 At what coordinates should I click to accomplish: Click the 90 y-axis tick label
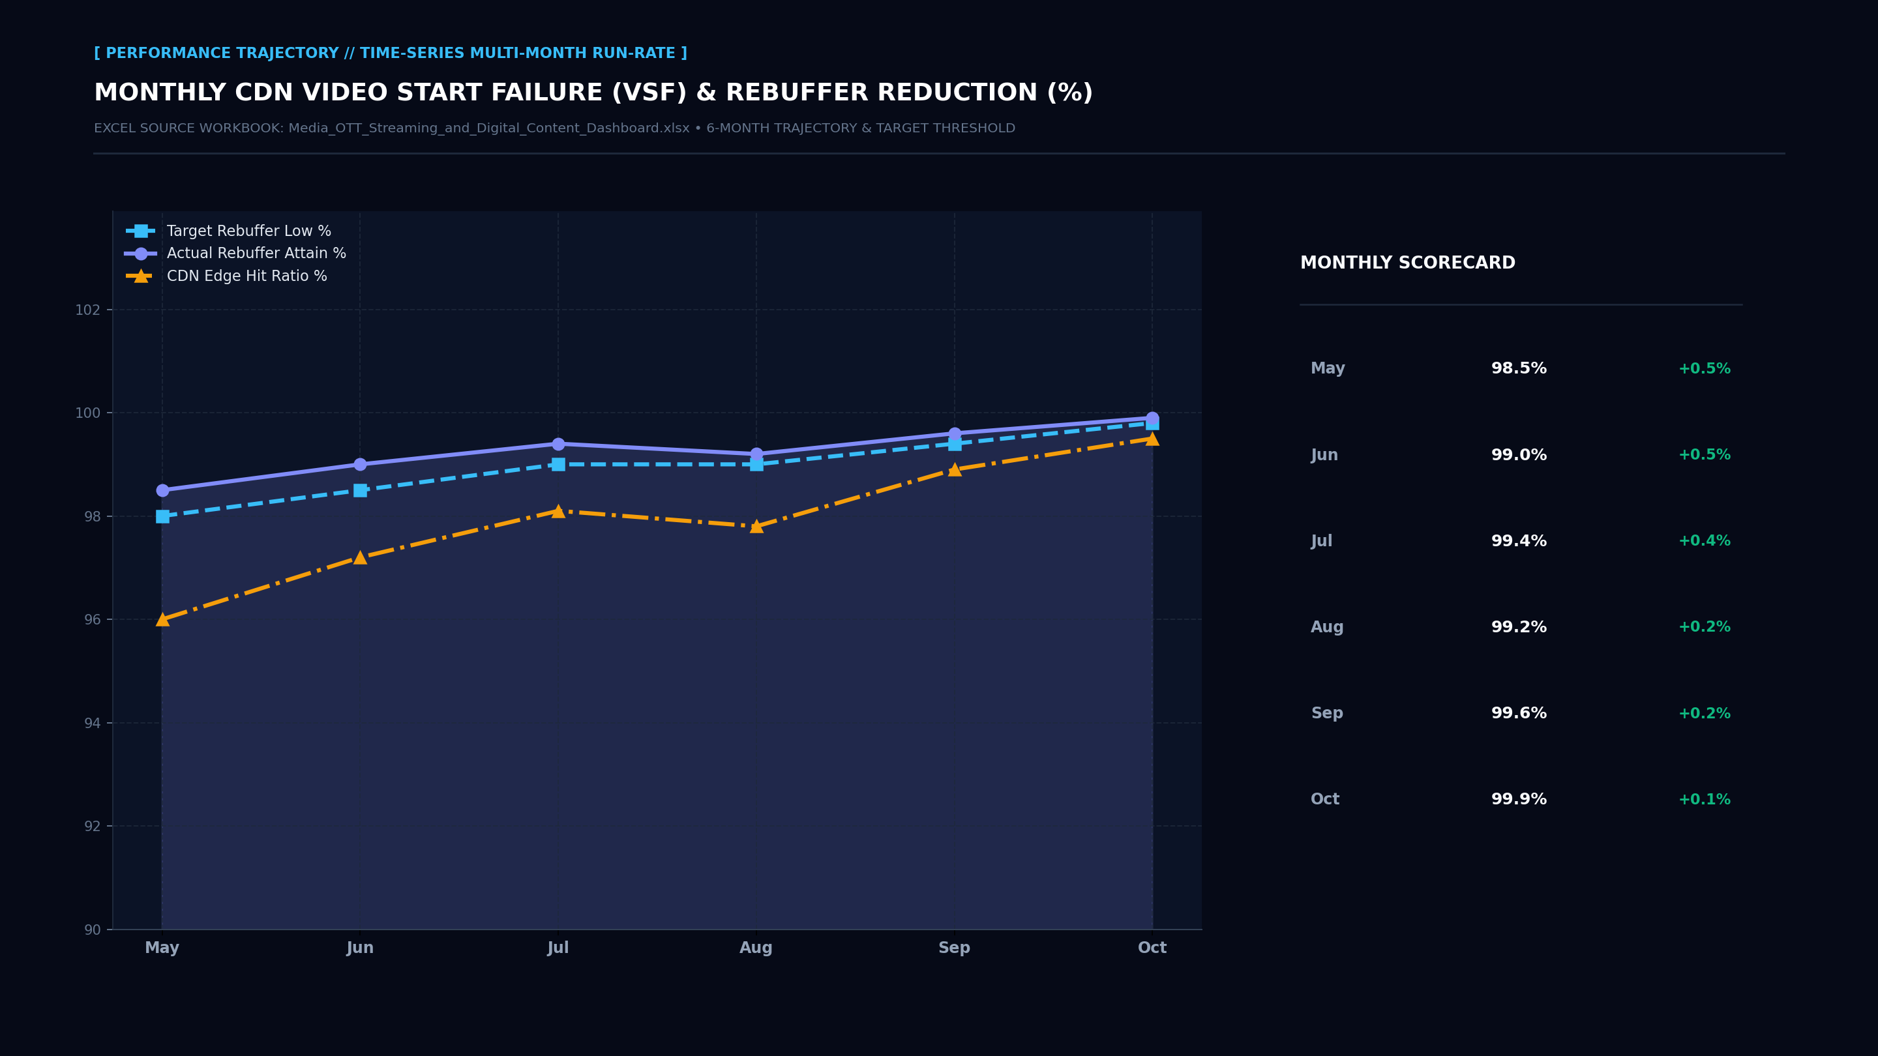tap(93, 930)
